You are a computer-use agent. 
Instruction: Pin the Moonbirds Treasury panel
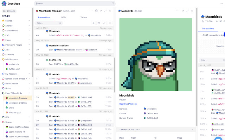(x=101, y=11)
